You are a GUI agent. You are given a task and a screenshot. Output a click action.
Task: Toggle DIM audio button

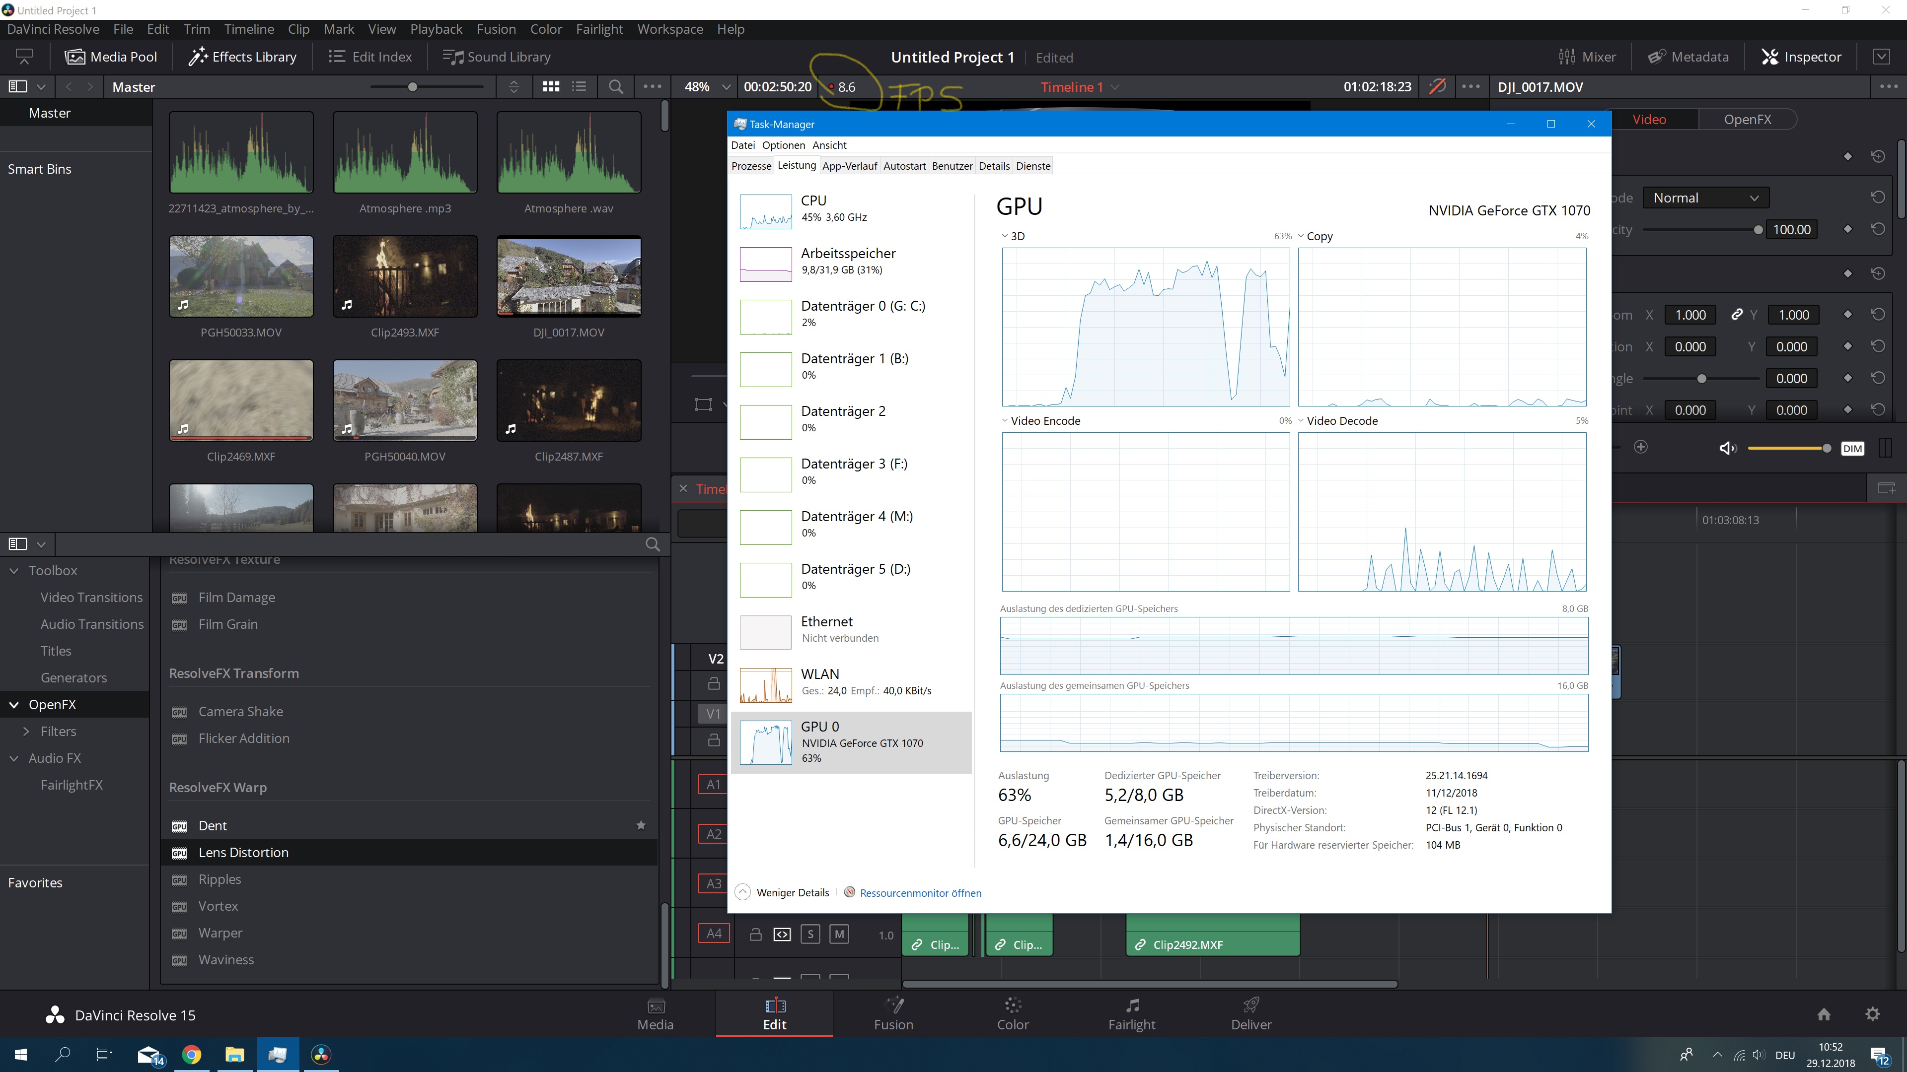pos(1851,448)
